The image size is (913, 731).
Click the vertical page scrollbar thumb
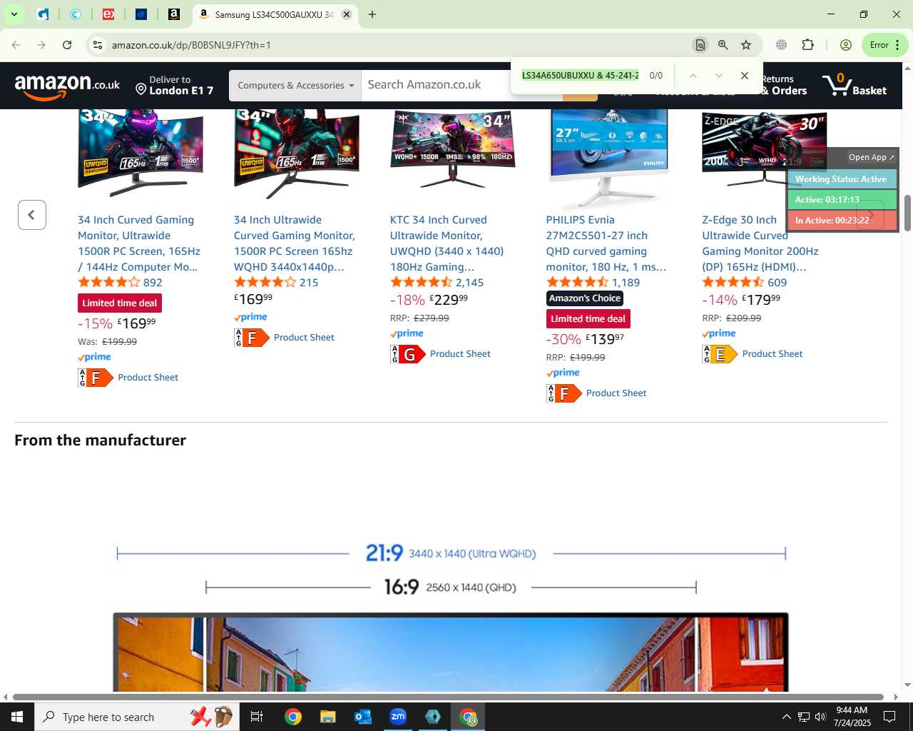[x=907, y=213]
